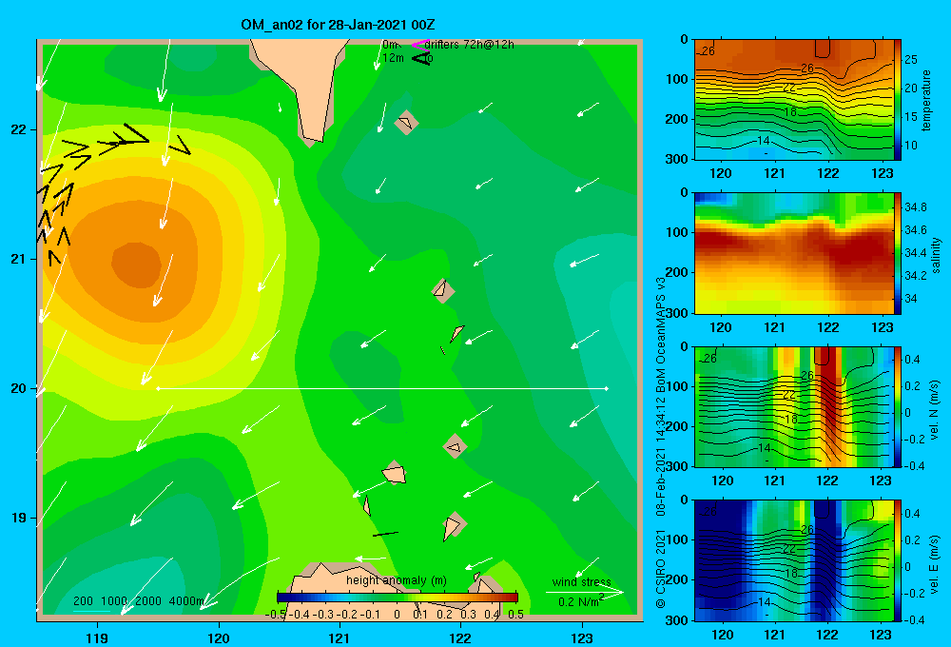Click the wind stress reference arrow
This screenshot has height=647, width=951.
pos(584,591)
